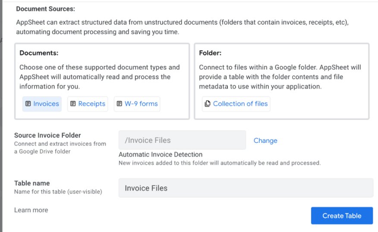This screenshot has height=232, width=378.
Task: Click "Name for this table (user-visible)" text
Action: [x=58, y=192]
